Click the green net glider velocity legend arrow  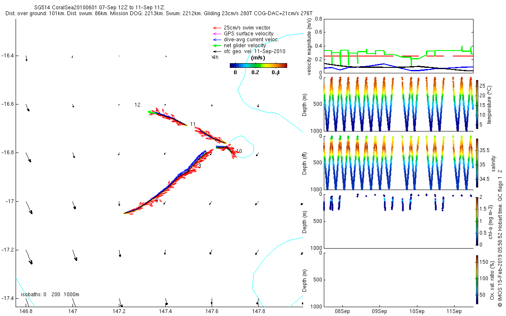coord(217,46)
